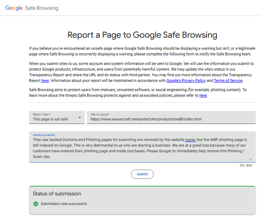
Task: Open the Transparency Report 'here' link
Action: (x=45, y=80)
